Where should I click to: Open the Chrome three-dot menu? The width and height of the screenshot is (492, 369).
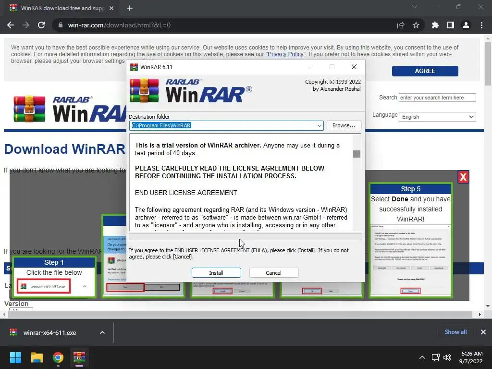pyautogui.click(x=481, y=25)
